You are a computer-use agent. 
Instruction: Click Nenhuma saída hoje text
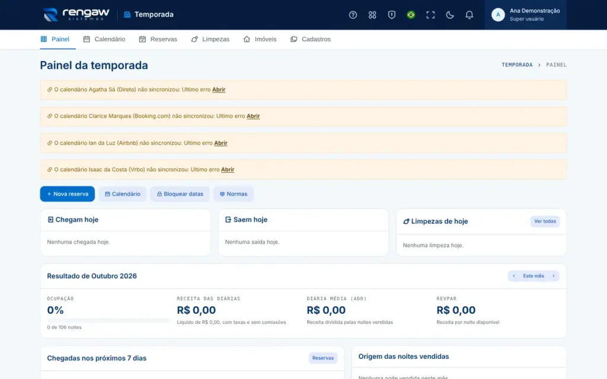[252, 242]
